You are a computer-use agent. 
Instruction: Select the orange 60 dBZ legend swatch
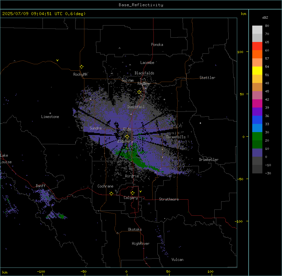tap(257, 54)
